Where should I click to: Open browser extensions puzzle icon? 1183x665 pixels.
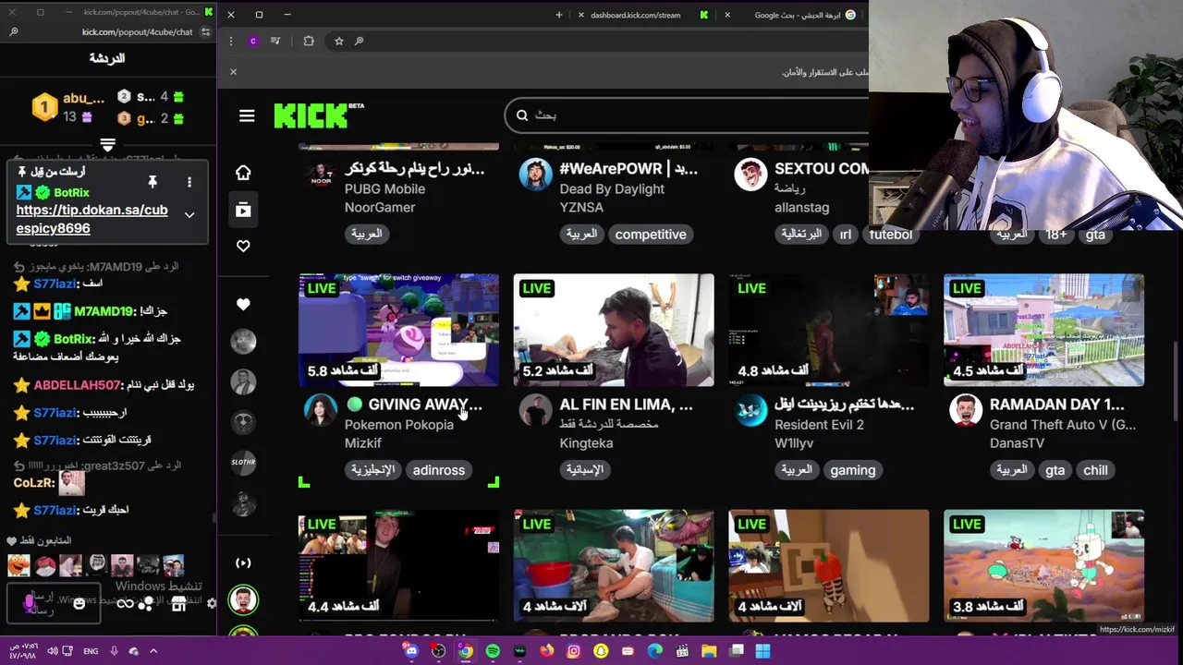point(309,41)
